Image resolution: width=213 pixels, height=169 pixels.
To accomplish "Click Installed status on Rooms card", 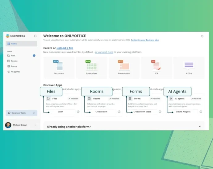I will coord(114,99).
